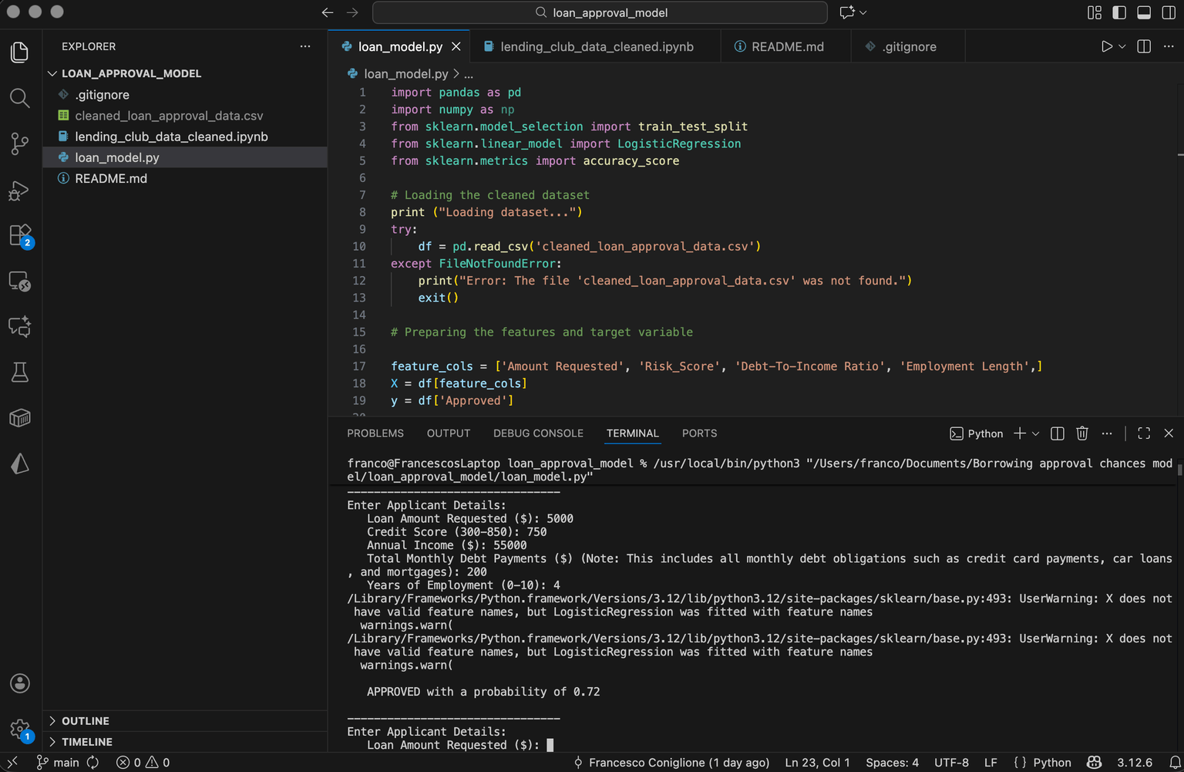Open cleaned_loan_approval_data.csv in the explorer

point(169,116)
